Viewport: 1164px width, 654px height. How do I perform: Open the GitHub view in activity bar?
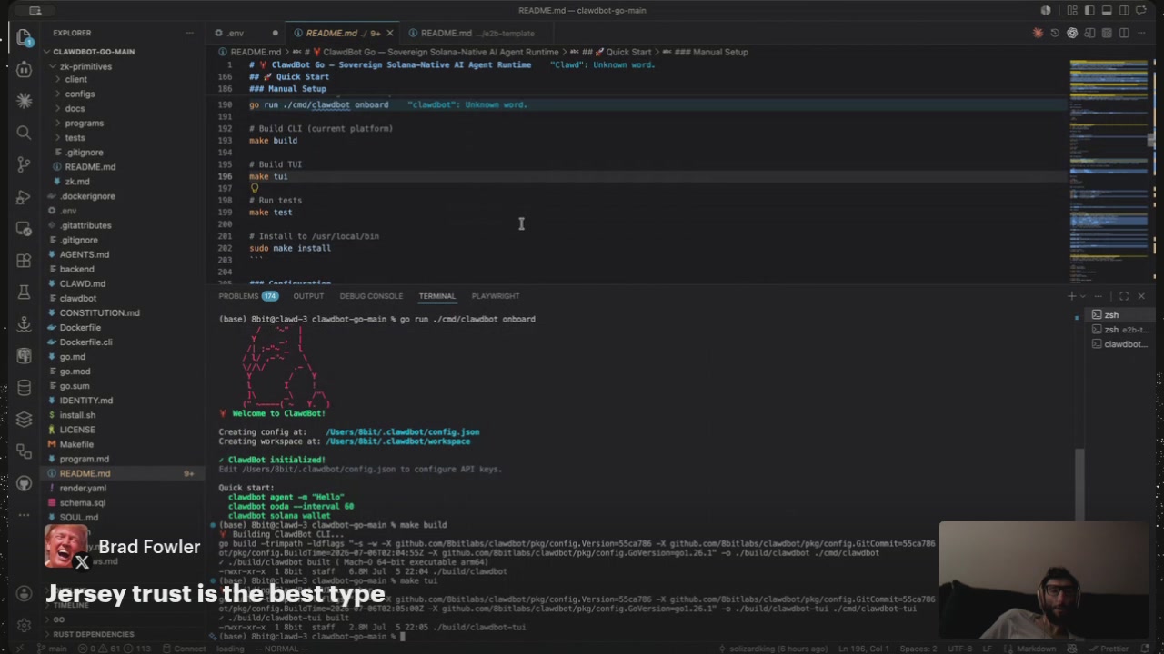click(x=25, y=483)
